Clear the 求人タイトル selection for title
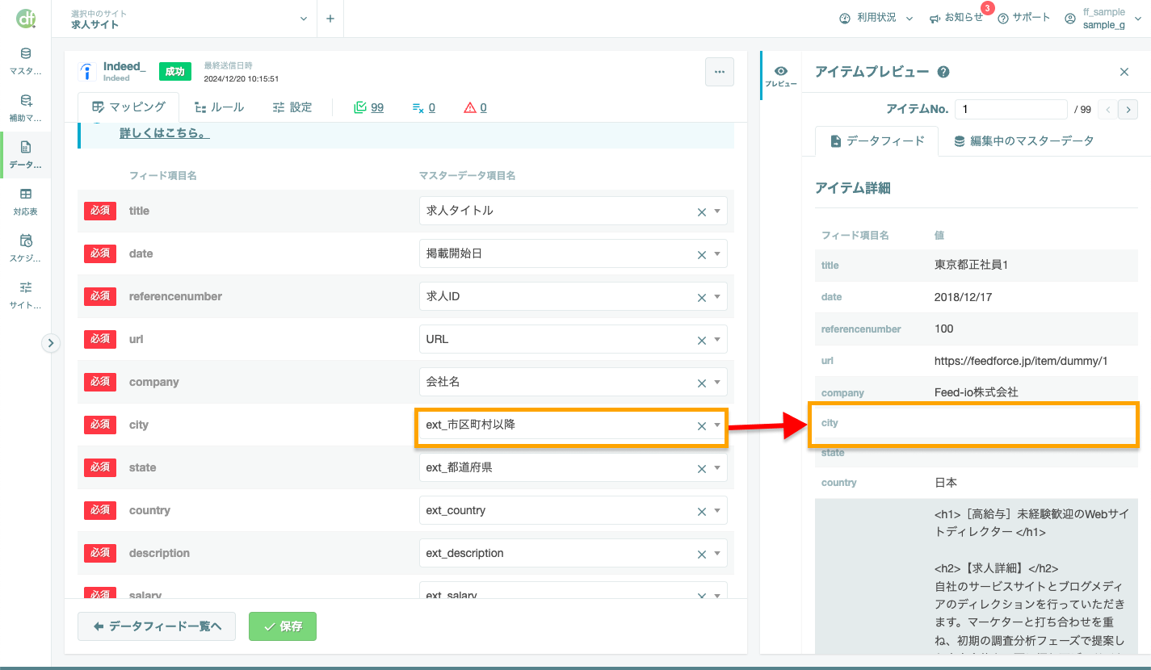Screen dimensions: 1151x670 coord(702,211)
